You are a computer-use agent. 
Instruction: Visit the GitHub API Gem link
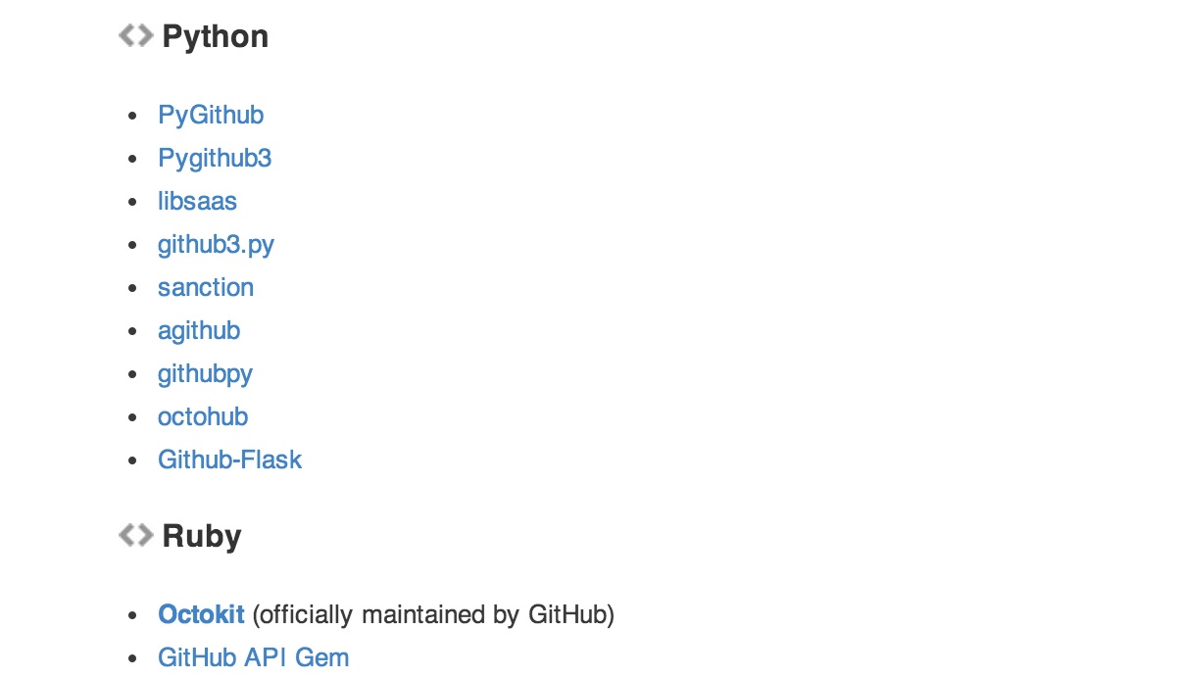[253, 657]
